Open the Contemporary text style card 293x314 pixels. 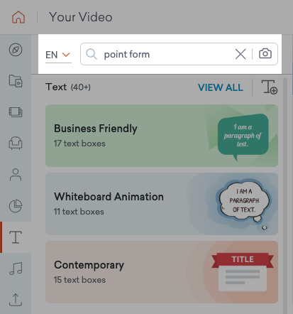pos(162,272)
